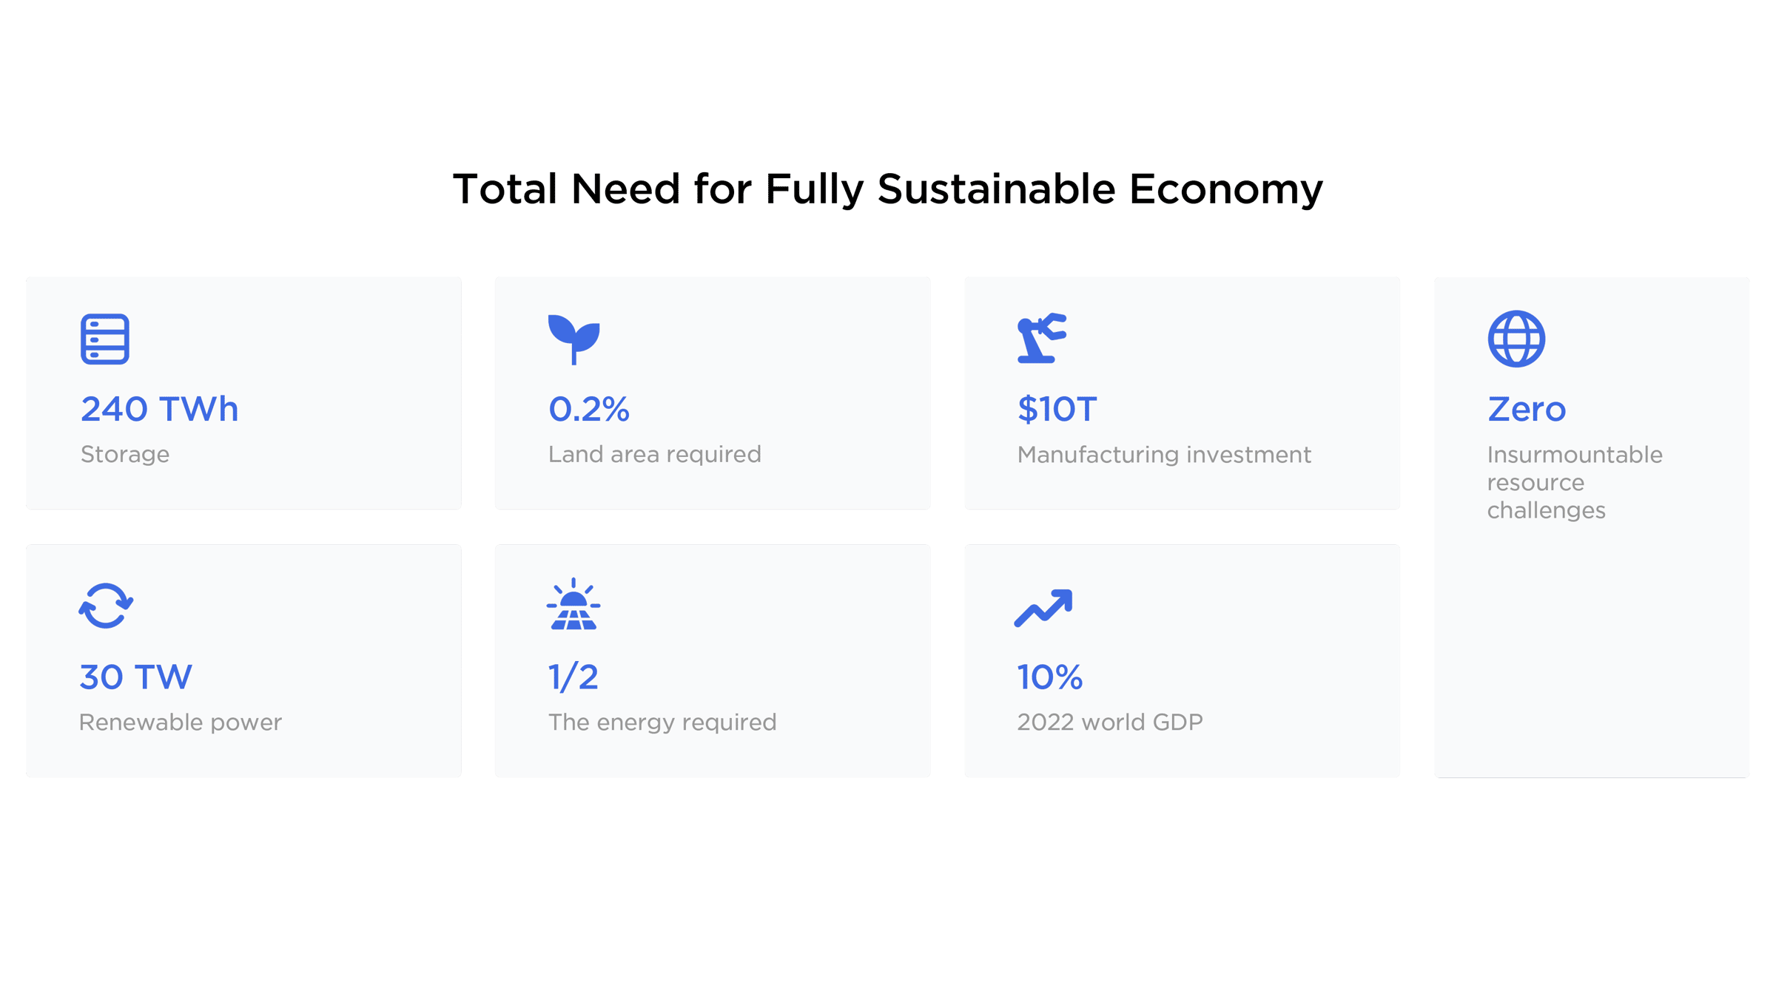Click the storage server icon
Screen dimensions: 1776x999
click(x=105, y=339)
